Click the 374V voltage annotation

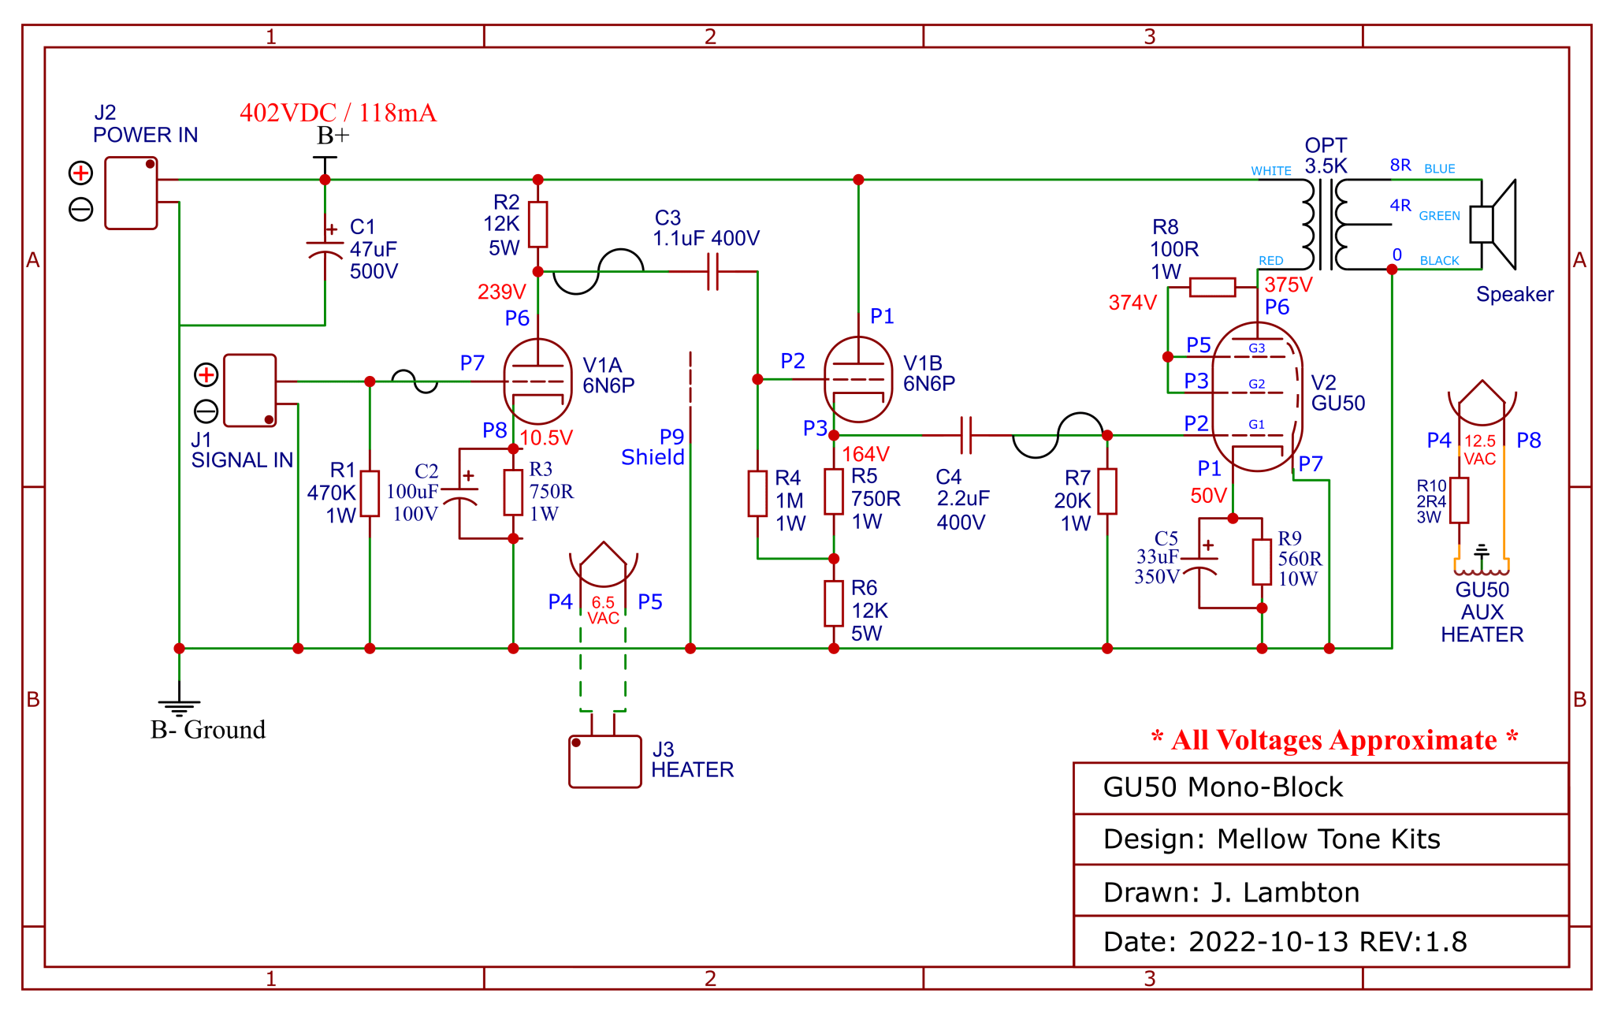(1132, 303)
